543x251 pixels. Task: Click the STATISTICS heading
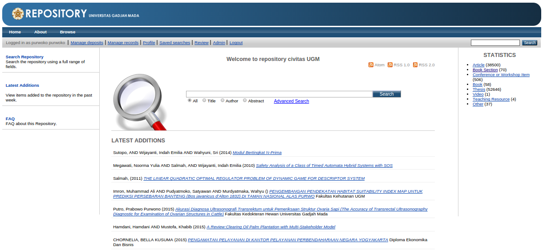[x=500, y=55]
